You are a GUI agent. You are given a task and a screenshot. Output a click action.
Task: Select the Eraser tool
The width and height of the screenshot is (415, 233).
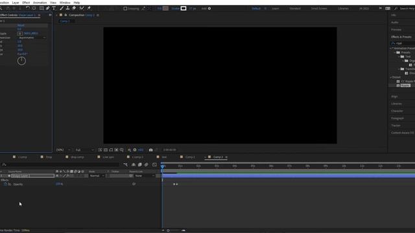74,8
